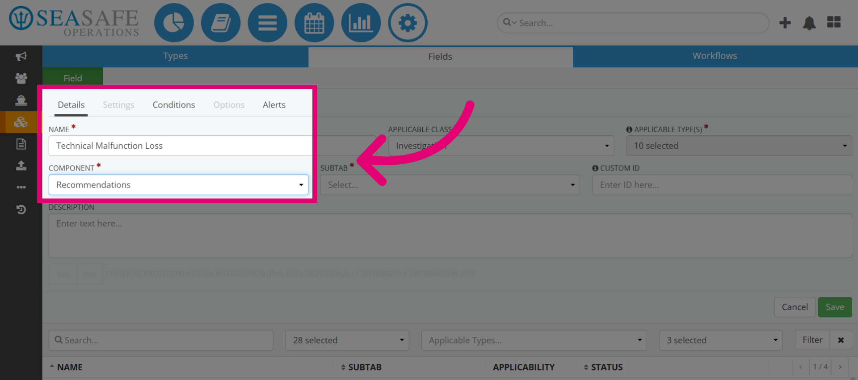Open the Applicable Class dropdown
The height and width of the screenshot is (380, 858).
(501, 146)
